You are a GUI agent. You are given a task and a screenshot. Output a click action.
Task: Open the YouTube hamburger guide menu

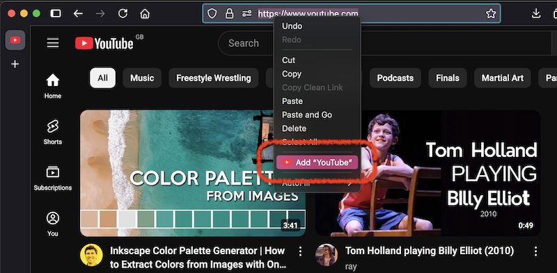[x=53, y=43]
